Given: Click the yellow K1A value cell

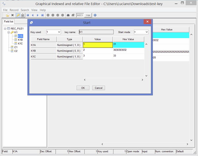Looking at the screenshot, I should [x=97, y=45].
